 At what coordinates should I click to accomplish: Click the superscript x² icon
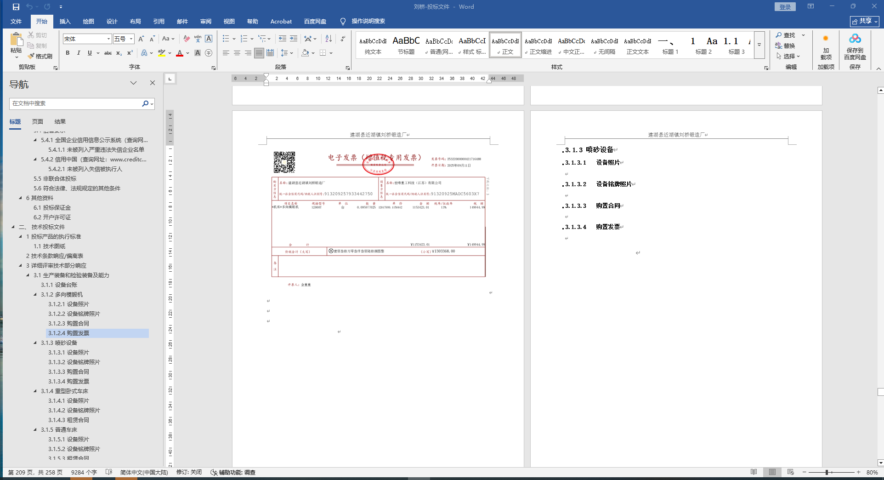(130, 53)
